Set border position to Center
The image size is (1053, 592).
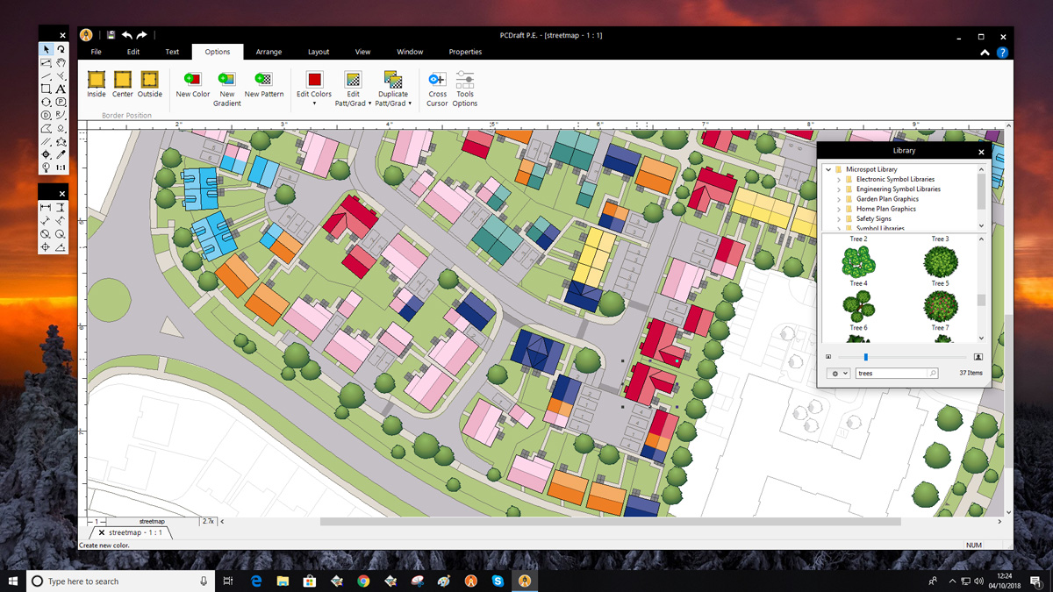pos(123,81)
